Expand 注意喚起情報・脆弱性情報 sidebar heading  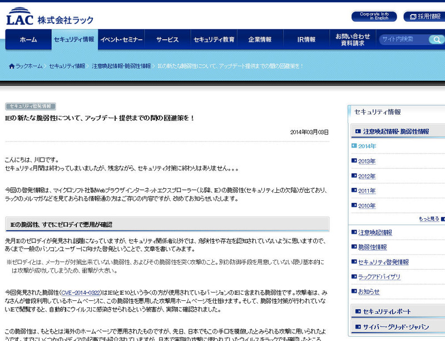pos(396,132)
